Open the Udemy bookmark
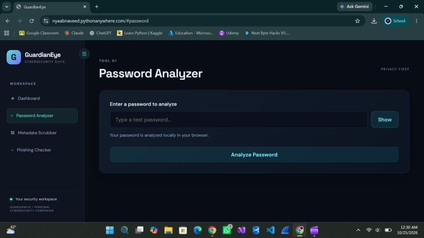424x238 pixels. click(x=229, y=33)
